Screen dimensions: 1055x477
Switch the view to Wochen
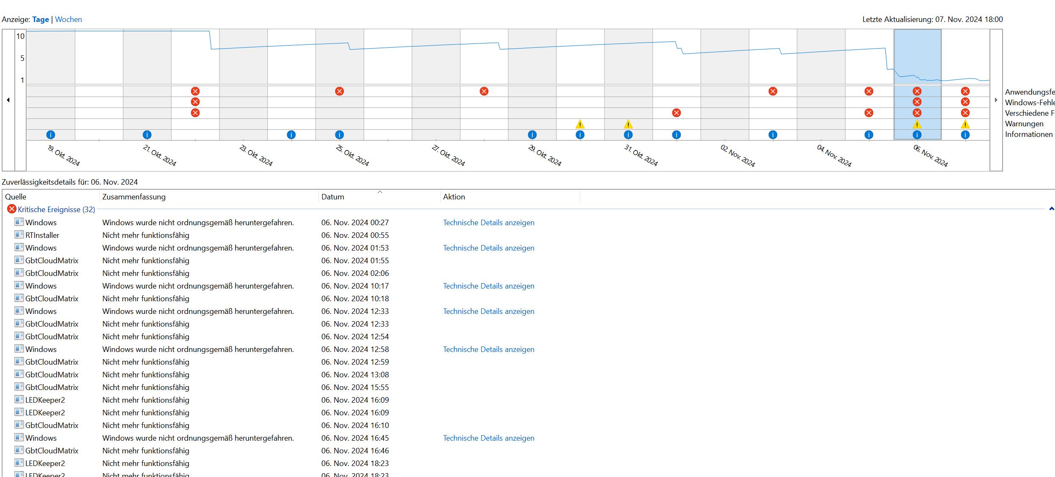[68, 19]
